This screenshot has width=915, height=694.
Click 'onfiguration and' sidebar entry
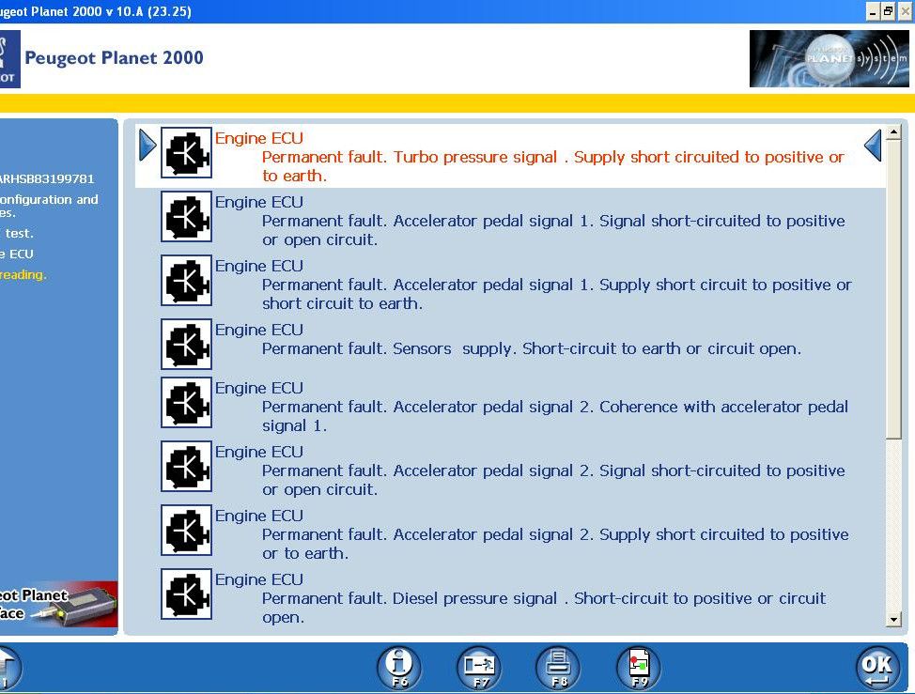[49, 199]
